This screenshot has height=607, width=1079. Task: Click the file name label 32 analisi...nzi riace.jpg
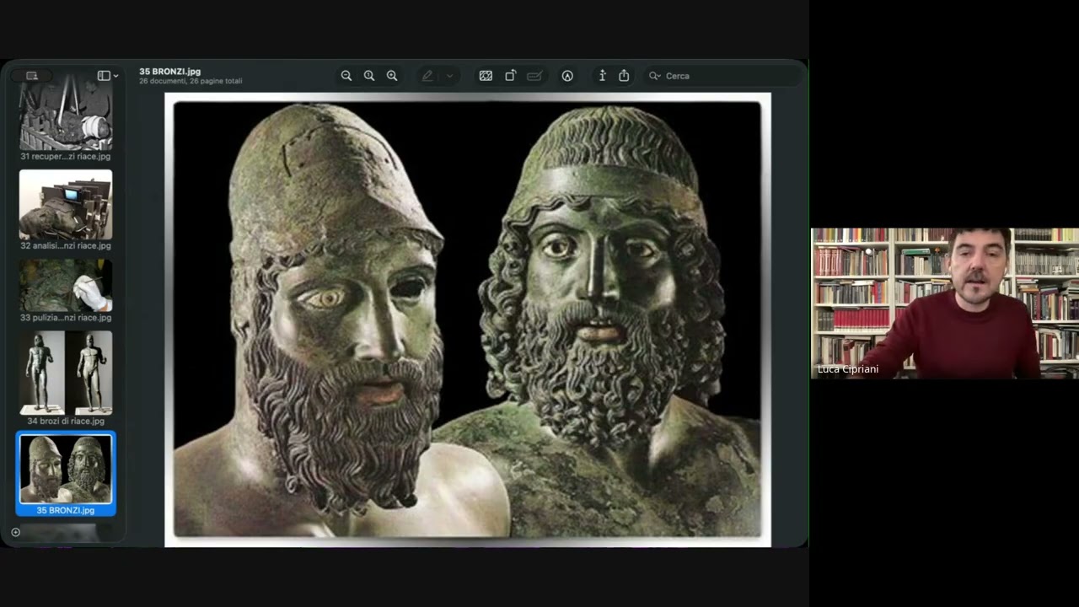click(66, 246)
